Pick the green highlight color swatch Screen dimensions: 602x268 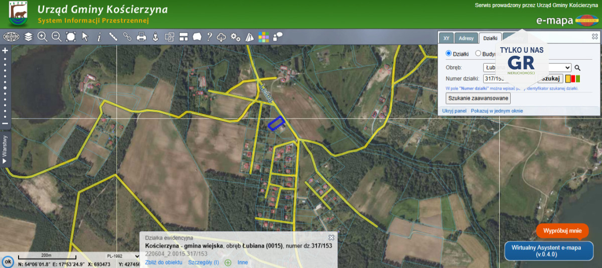pos(578,79)
